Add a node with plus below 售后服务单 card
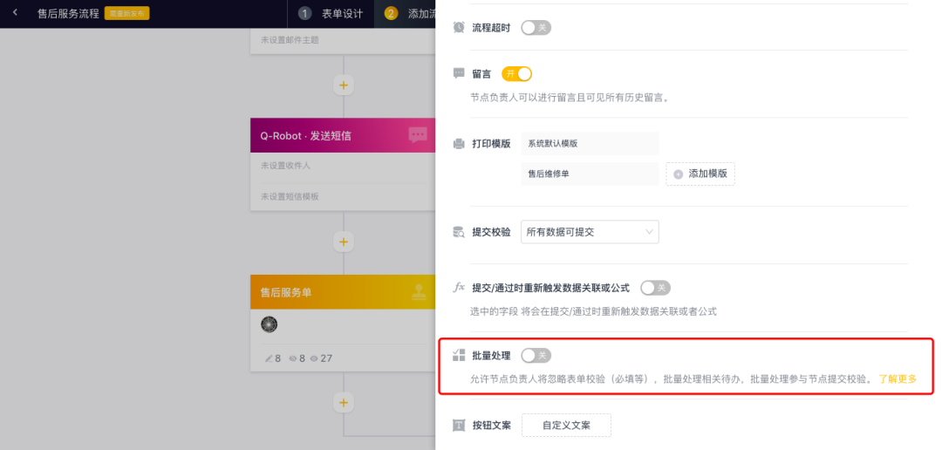The image size is (942, 450). point(344,402)
